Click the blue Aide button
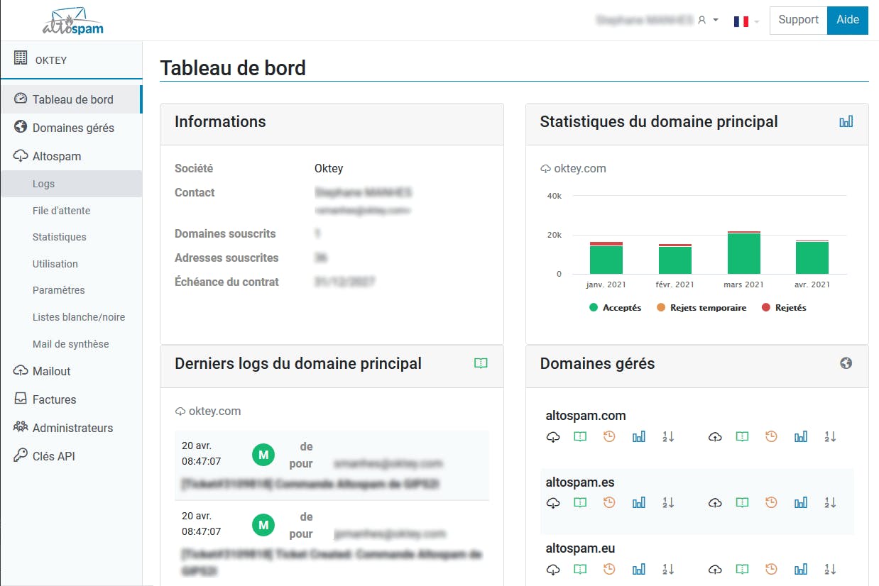The height and width of the screenshot is (586, 879). 848,20
